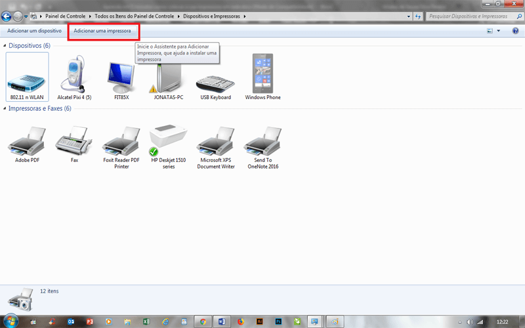This screenshot has width=525, height=328.
Task: Select the Alcatel Pixi 4 (5) device
Action: click(74, 75)
